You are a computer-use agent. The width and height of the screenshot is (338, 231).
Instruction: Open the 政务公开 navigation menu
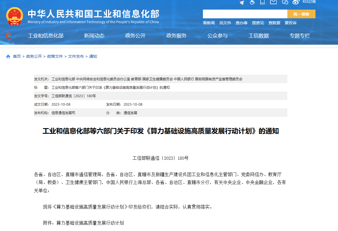coord(135,36)
